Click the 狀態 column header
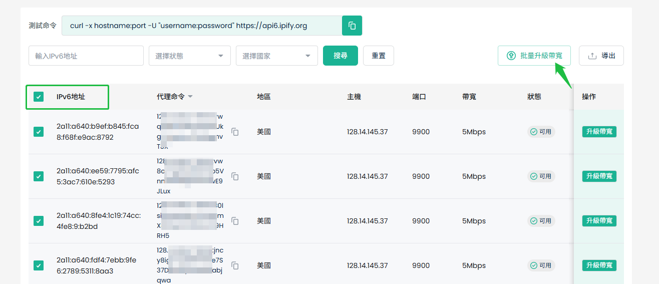The width and height of the screenshot is (659, 284). tap(534, 97)
